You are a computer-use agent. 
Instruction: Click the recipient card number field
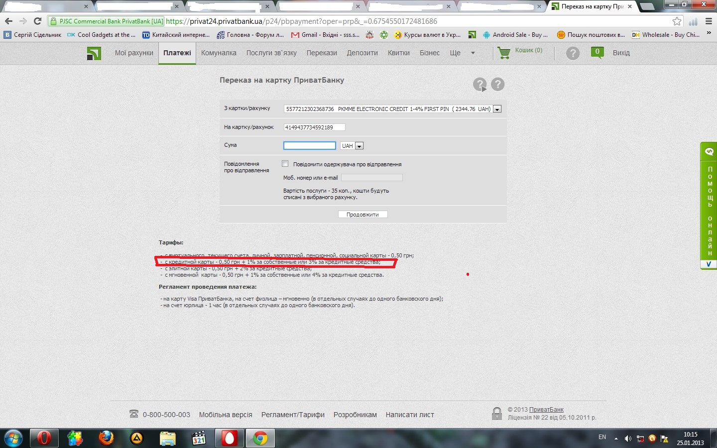[314, 127]
